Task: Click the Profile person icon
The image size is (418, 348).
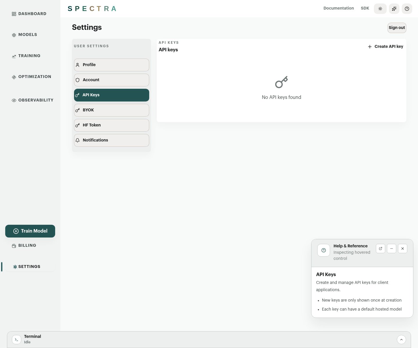Action: click(x=78, y=65)
